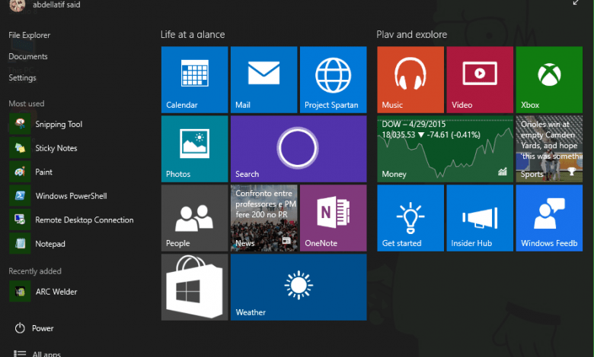Screen dimensions: 594x357
Task: Launch the OneNote tile
Action: click(333, 218)
